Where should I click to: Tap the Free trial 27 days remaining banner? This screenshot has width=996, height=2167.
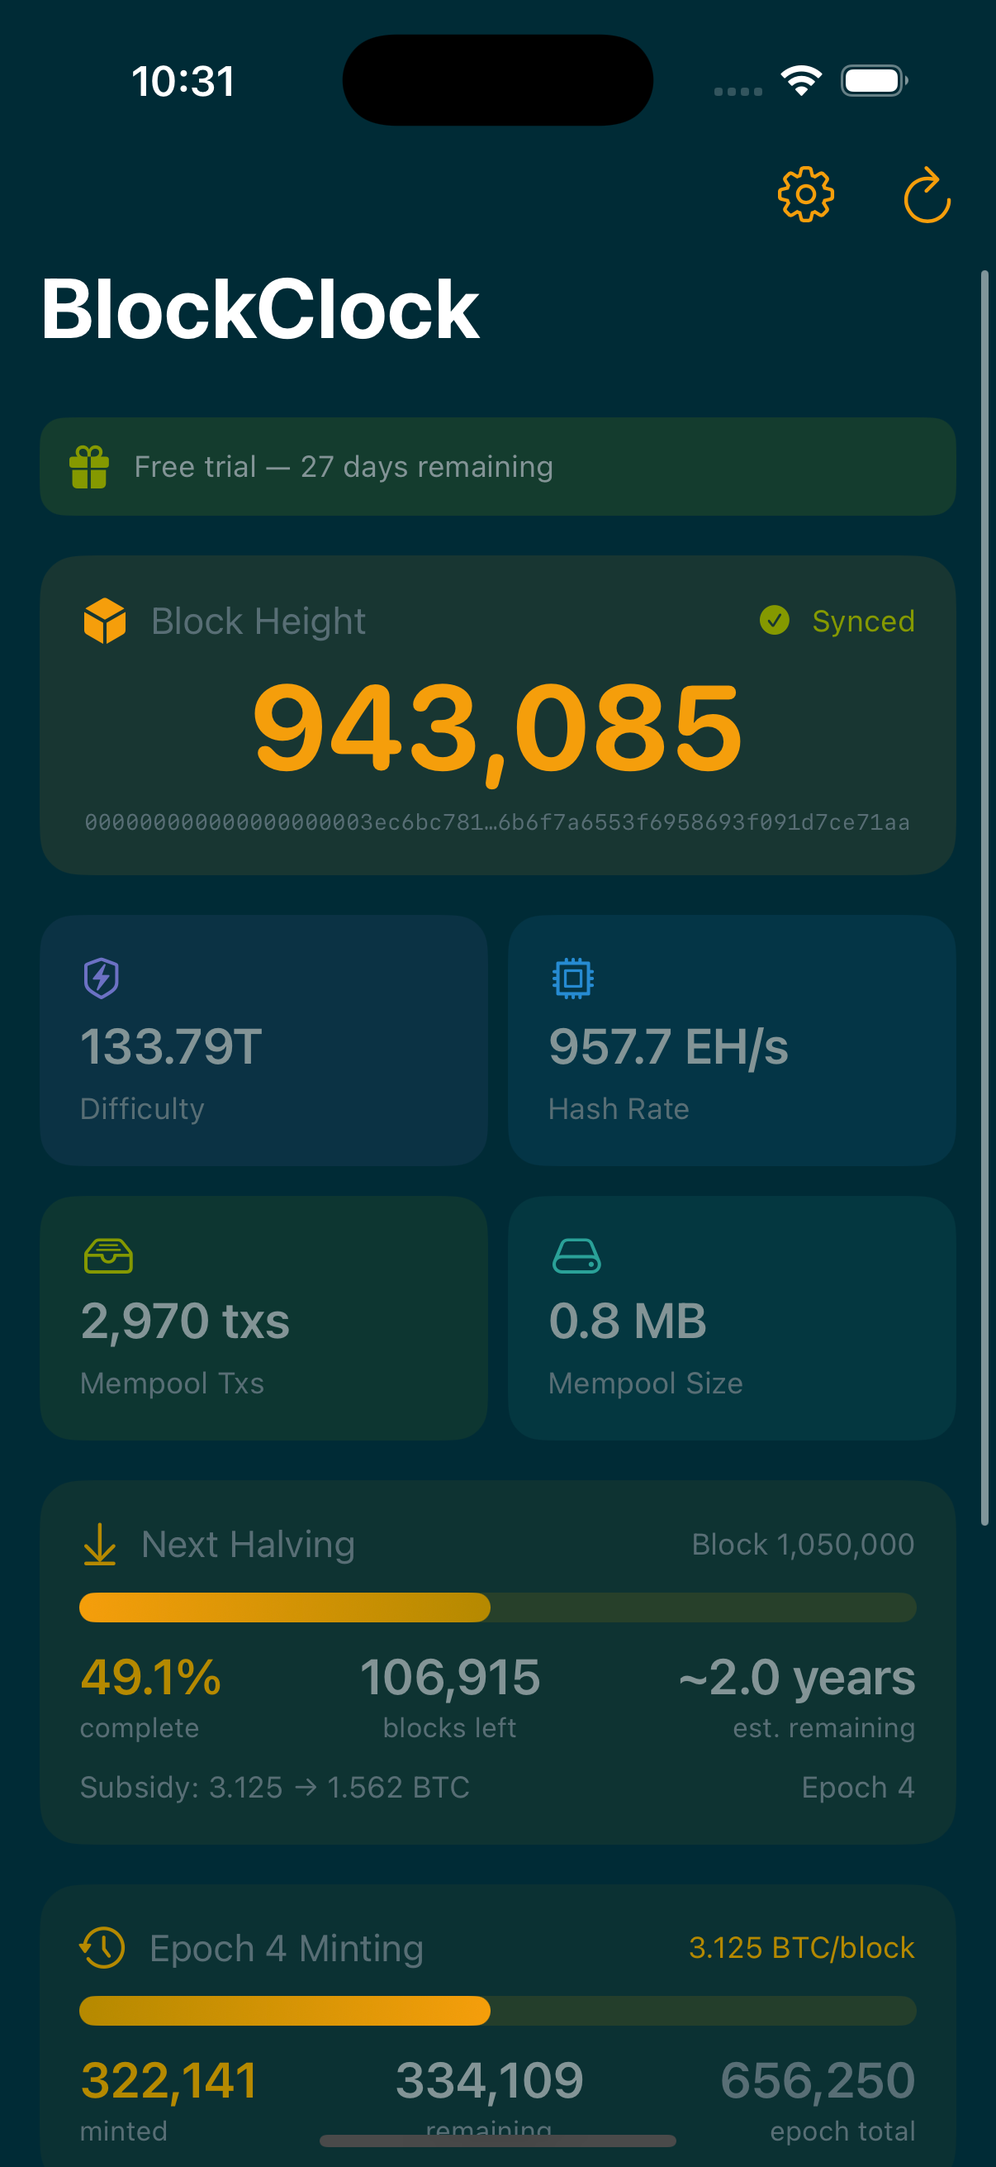coord(497,467)
